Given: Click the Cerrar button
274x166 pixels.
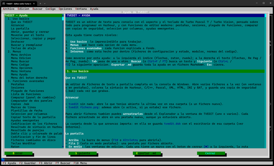Looking at the screenshot, I should [211, 153].
